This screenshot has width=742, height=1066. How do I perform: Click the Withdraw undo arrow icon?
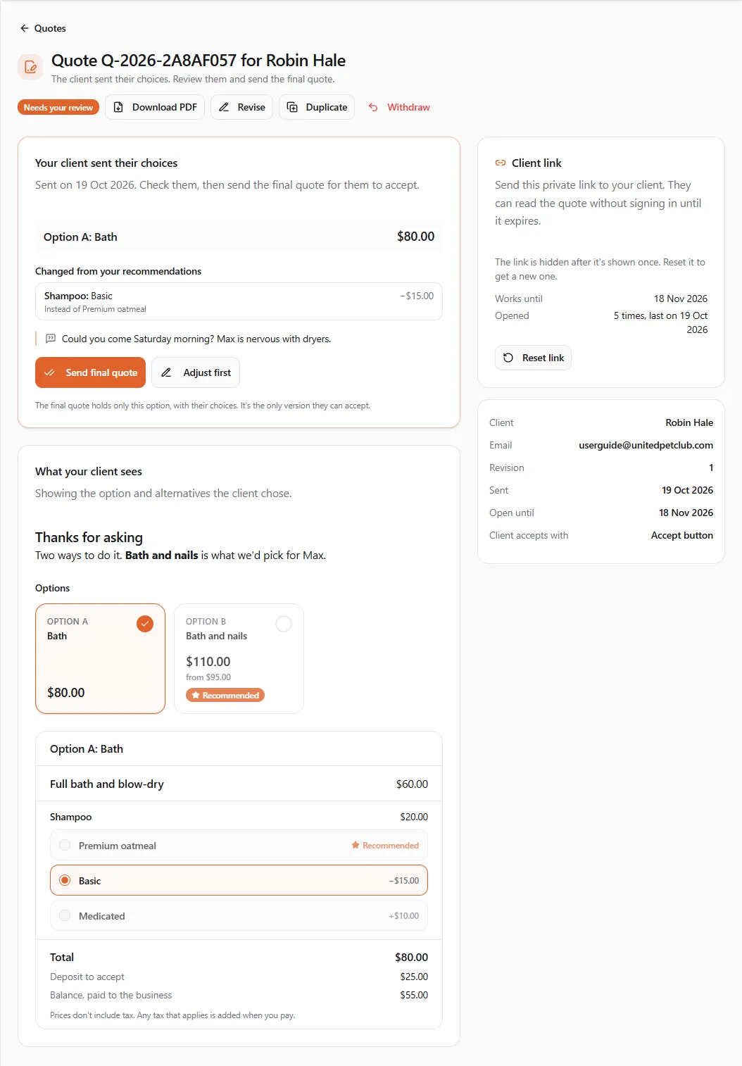tap(373, 107)
